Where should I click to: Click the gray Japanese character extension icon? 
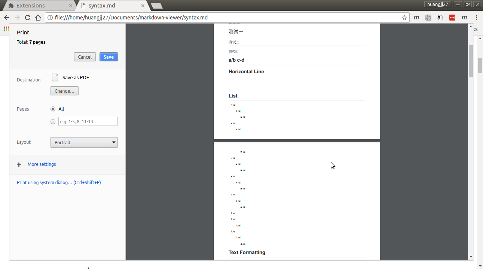pos(428,18)
